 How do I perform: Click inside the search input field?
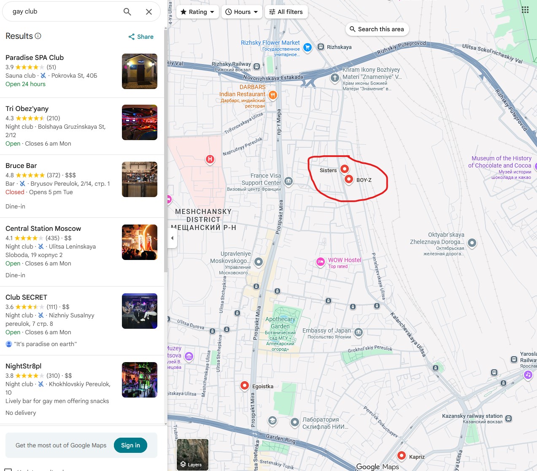click(63, 11)
